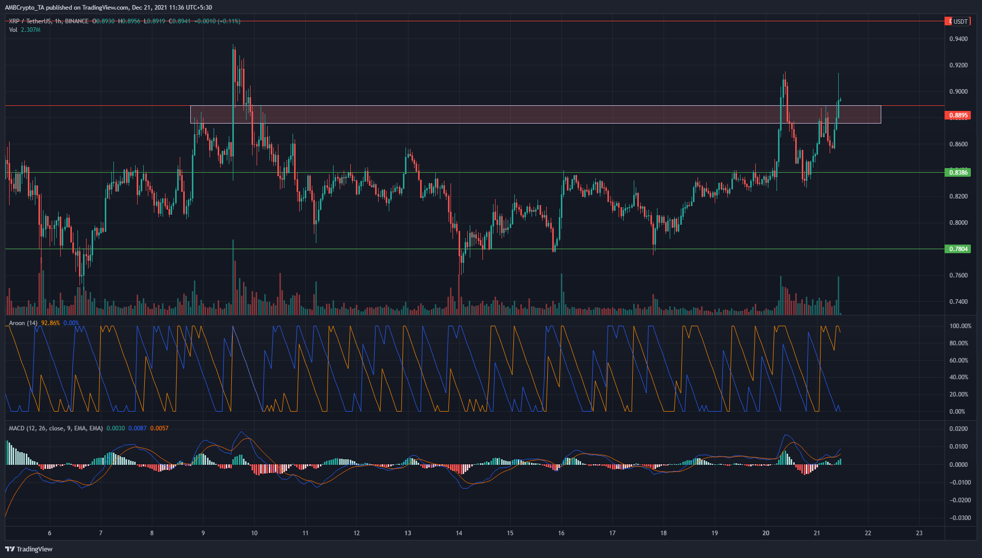Click the MACD 0.0000 axis value
This screenshot has height=558, width=982.
click(x=958, y=465)
